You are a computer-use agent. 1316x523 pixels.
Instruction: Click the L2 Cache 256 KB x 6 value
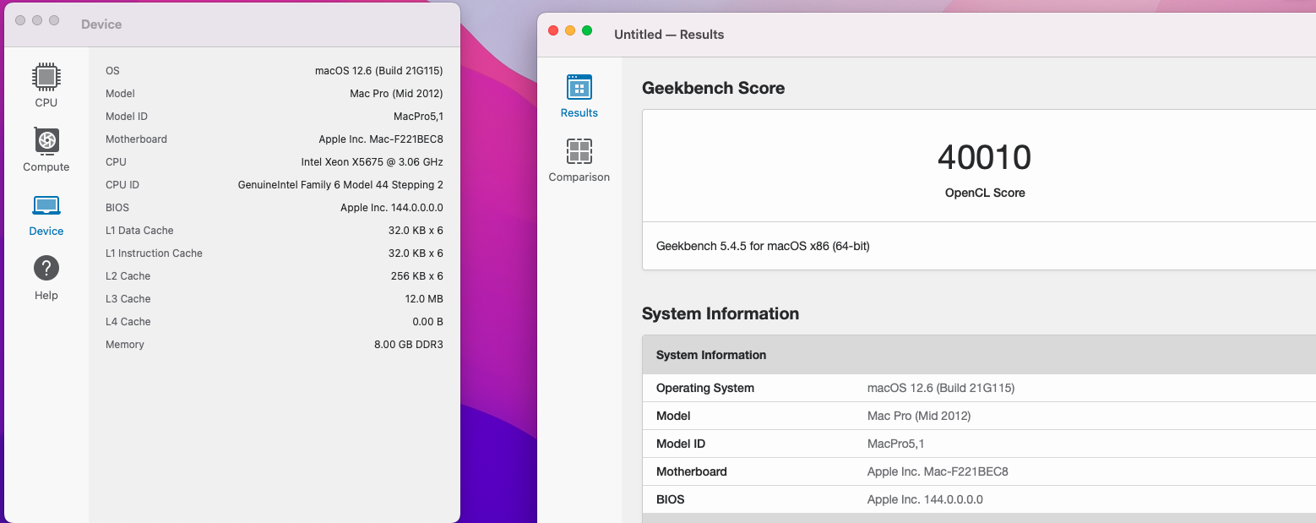point(416,276)
